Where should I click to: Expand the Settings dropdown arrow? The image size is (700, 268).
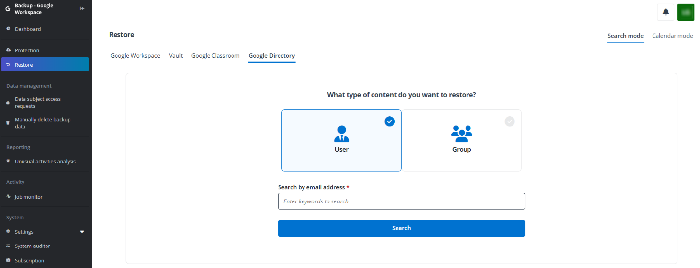pos(82,232)
